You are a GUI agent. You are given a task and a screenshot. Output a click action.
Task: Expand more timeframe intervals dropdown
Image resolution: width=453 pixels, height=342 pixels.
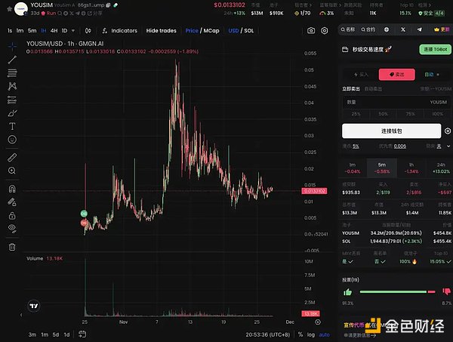pyautogui.click(x=73, y=31)
